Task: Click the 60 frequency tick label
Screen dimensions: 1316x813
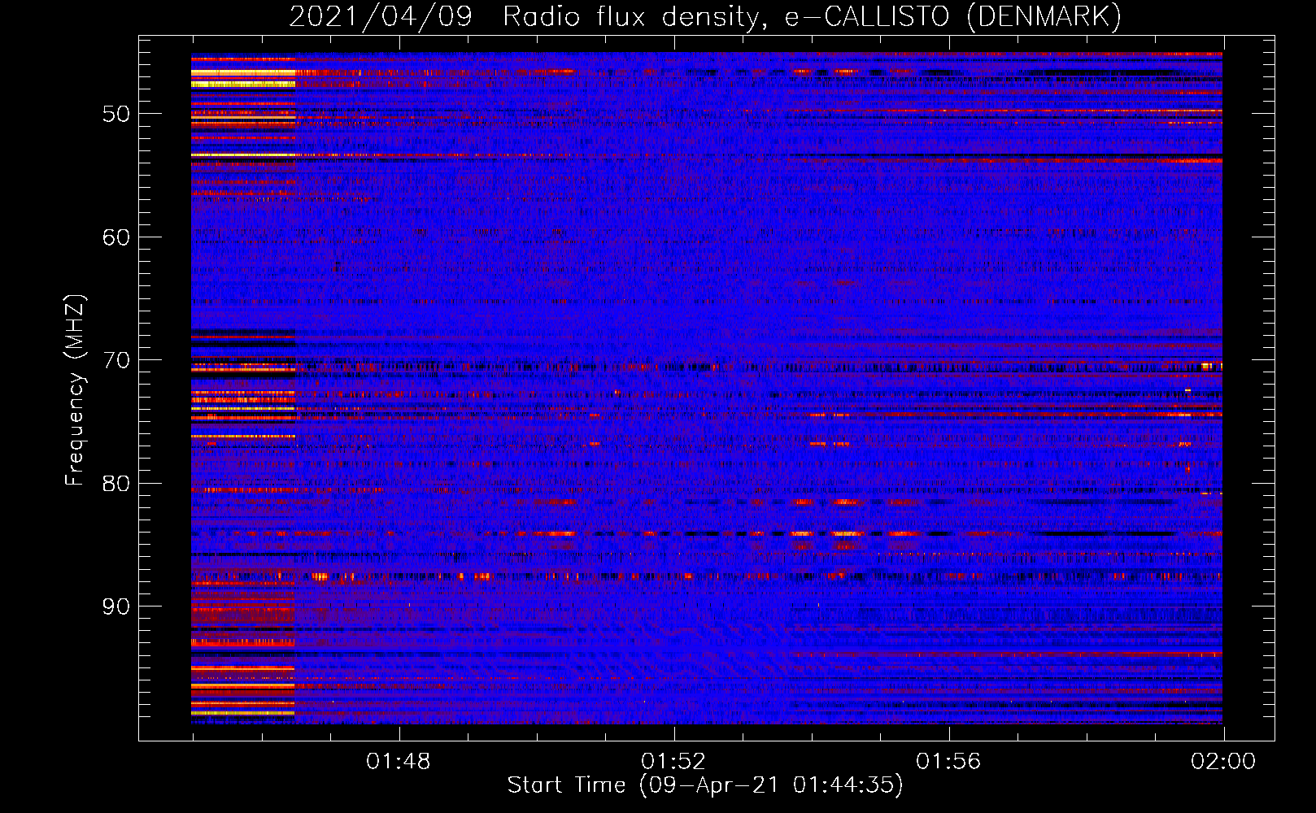Action: tap(116, 237)
